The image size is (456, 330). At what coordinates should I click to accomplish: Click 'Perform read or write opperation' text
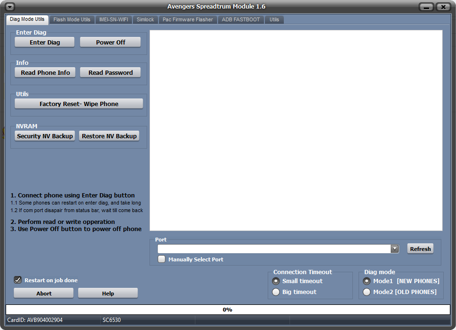tap(63, 222)
